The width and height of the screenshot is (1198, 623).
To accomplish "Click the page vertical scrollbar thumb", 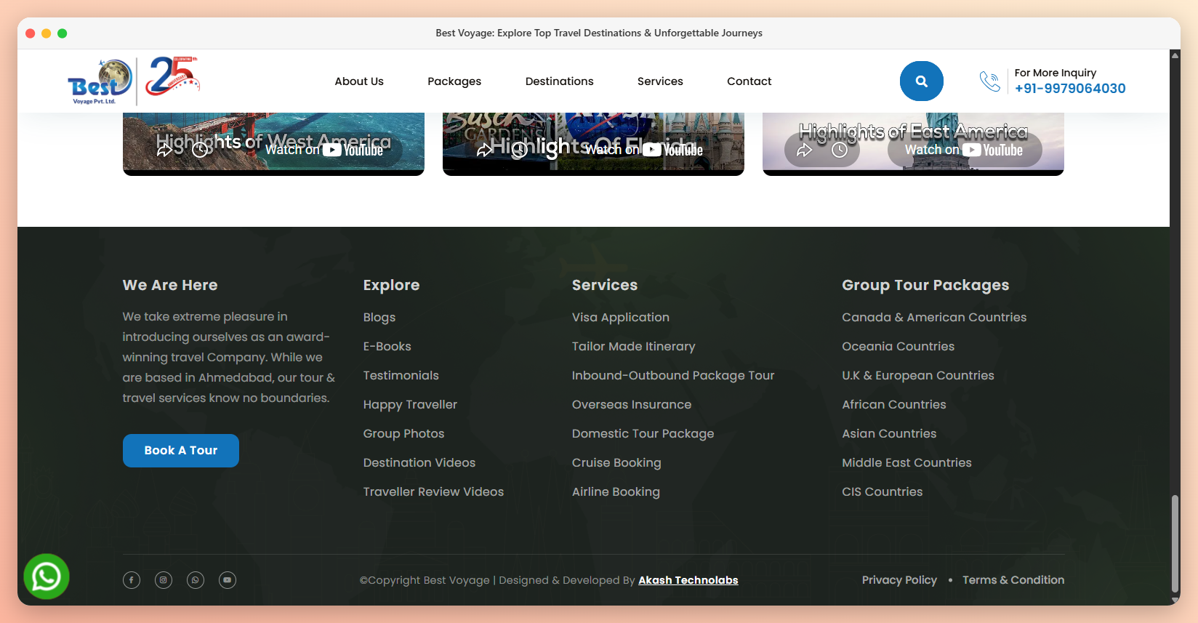I will [1175, 544].
